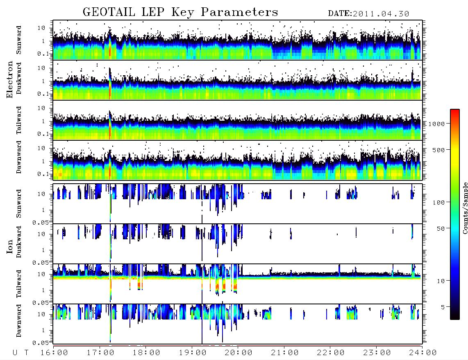Select the Ion Dawnward spectrogram panel
Image resolution: width=468 pixels, height=360 pixels.
(238, 324)
